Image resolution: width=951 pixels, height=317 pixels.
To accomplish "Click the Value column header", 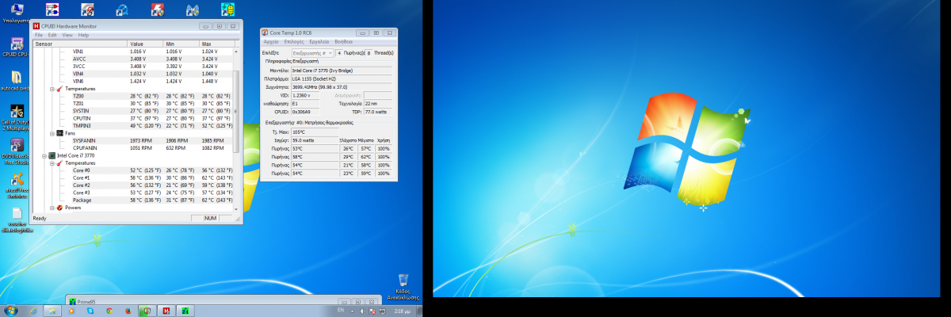I will pos(146,44).
